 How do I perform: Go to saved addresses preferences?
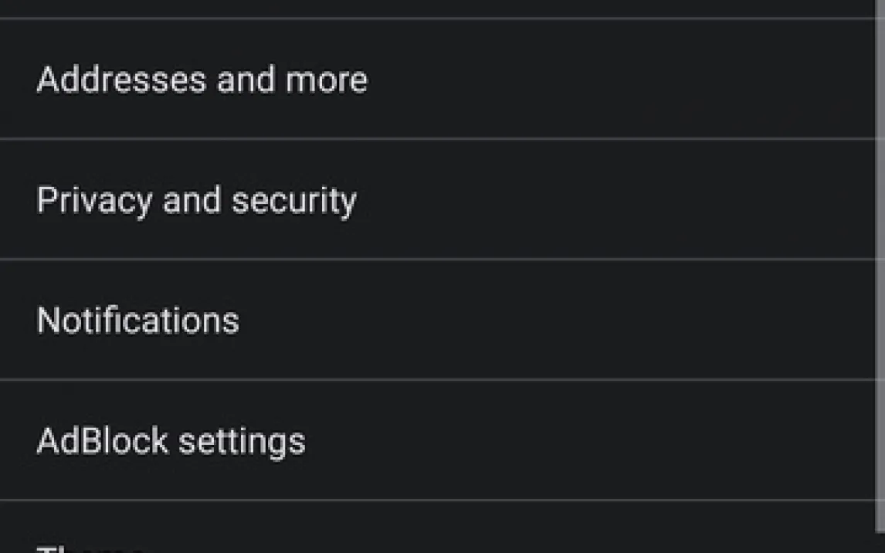(x=202, y=80)
